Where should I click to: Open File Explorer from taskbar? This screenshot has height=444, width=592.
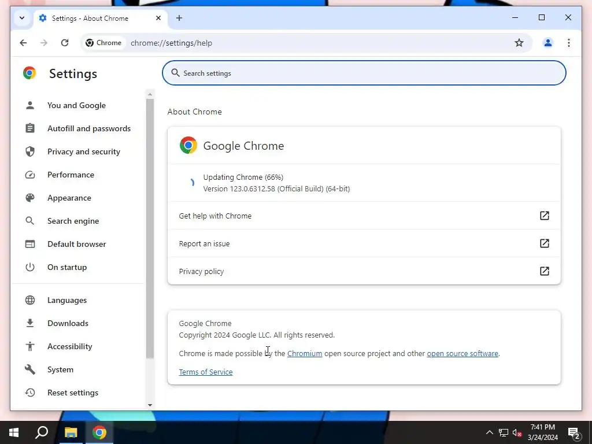71,432
